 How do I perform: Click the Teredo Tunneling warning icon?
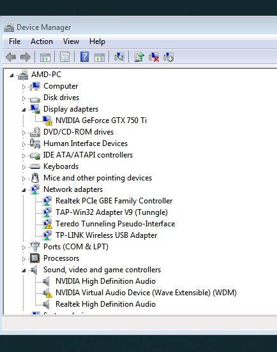(47, 224)
